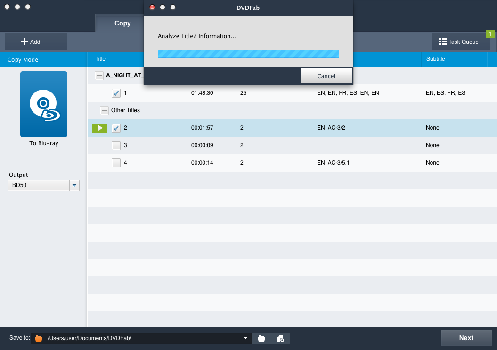497x350 pixels.
Task: Click the Subtitle column header
Action: click(435, 59)
